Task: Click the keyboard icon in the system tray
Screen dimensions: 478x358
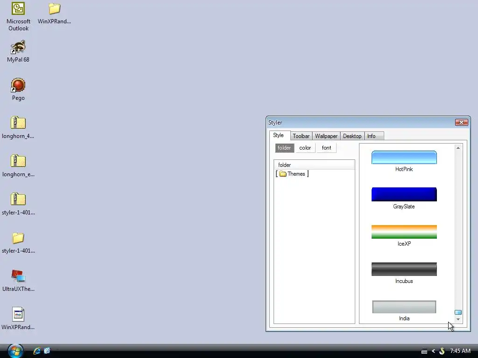Action: [424, 351]
